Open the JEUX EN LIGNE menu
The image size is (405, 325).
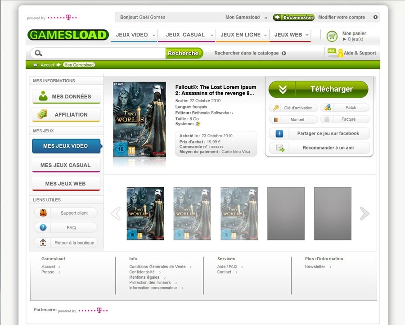(240, 35)
